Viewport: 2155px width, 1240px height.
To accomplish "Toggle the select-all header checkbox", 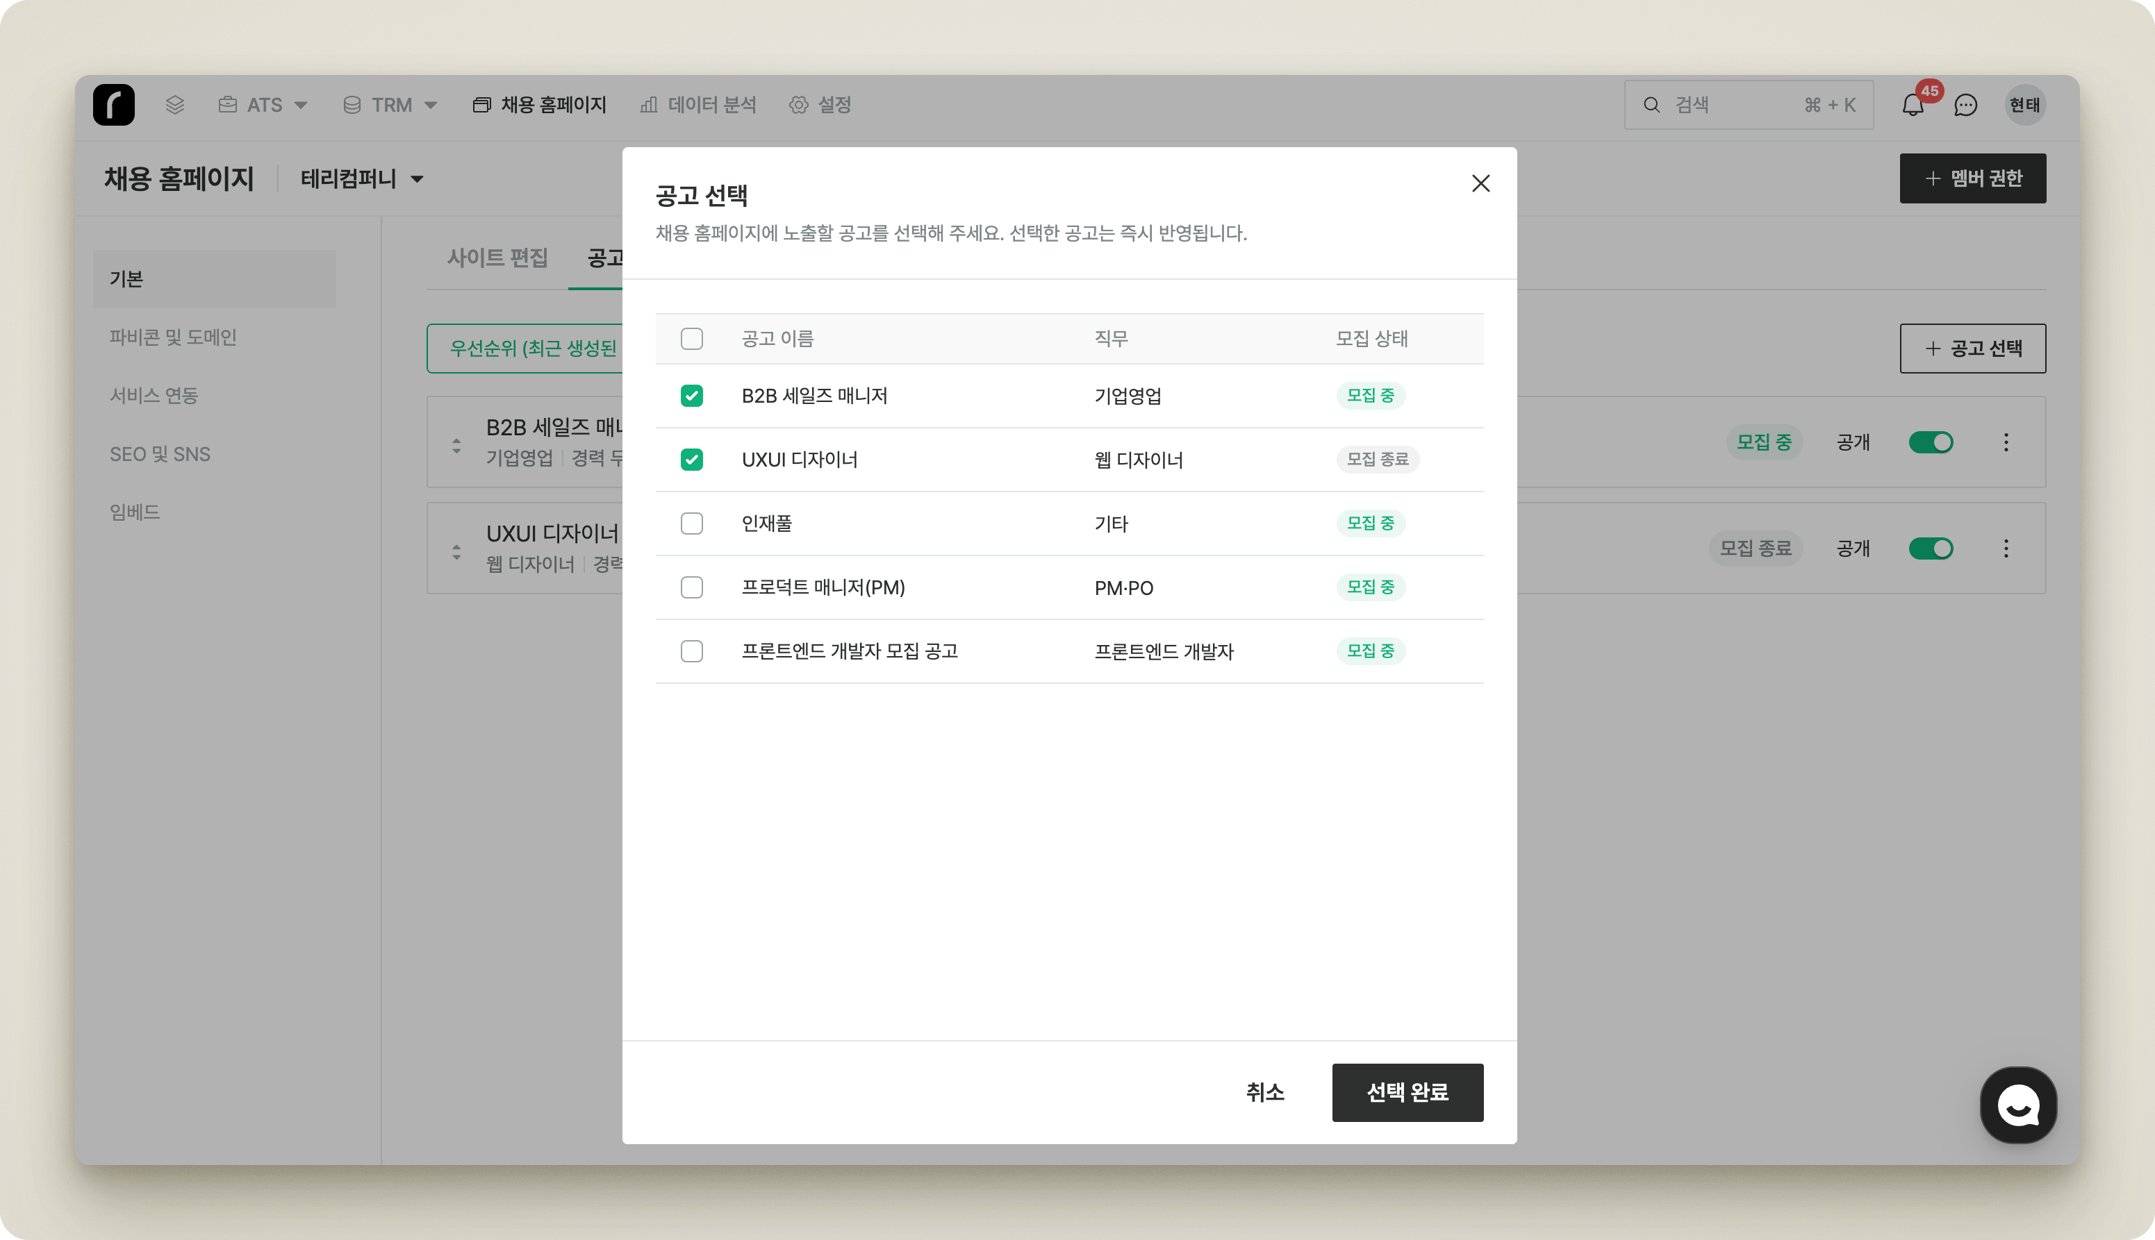I will pyautogui.click(x=691, y=339).
